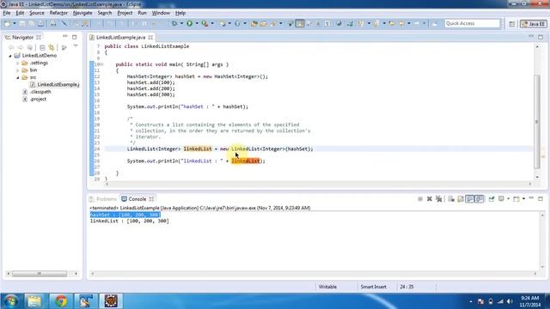Collapse the LinkedListDemo project node
550x309 pixels.
(10, 56)
